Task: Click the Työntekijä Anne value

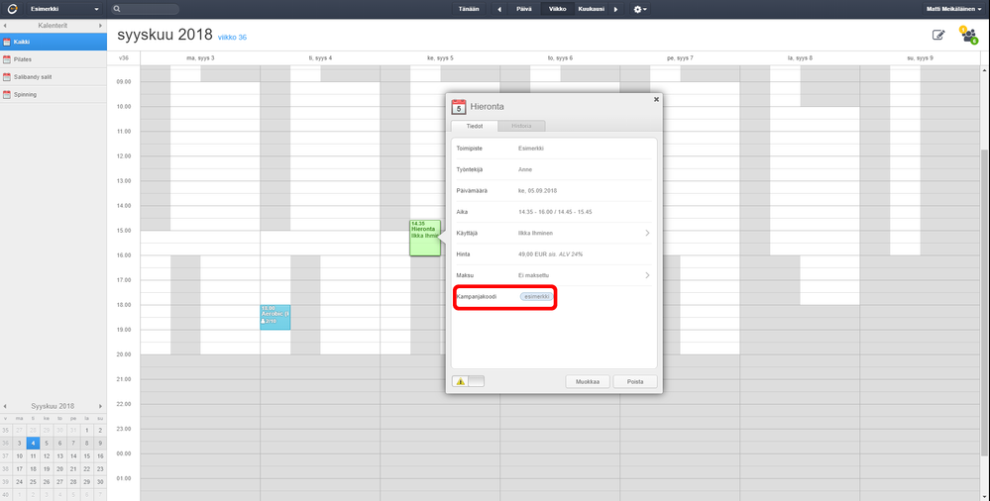Action: point(524,169)
